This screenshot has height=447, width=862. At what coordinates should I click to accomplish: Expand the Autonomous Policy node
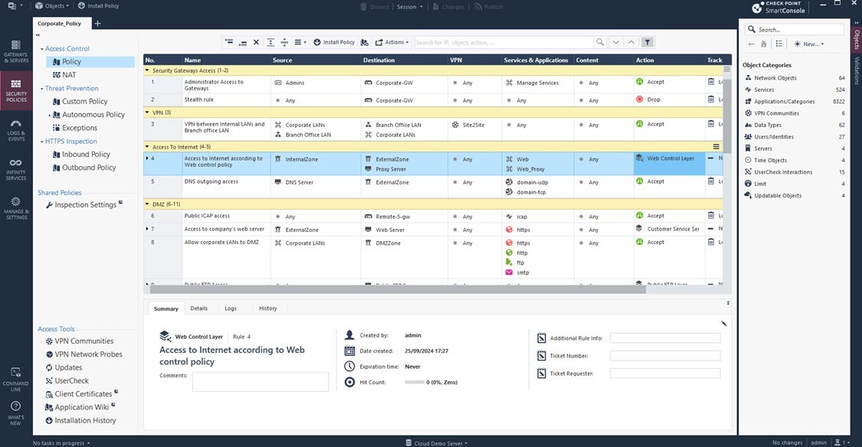[x=50, y=115]
